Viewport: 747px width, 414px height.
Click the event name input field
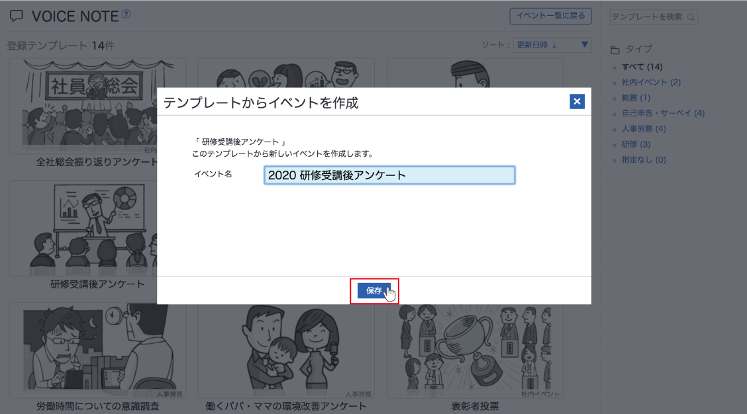(x=389, y=175)
